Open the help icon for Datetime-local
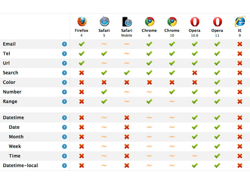This screenshot has height=183, width=250. 64,166
